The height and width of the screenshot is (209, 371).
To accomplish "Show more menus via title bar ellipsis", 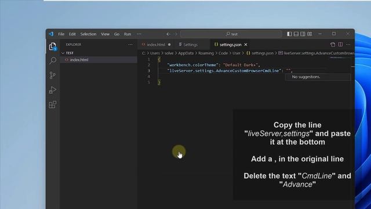I will click(139, 34).
